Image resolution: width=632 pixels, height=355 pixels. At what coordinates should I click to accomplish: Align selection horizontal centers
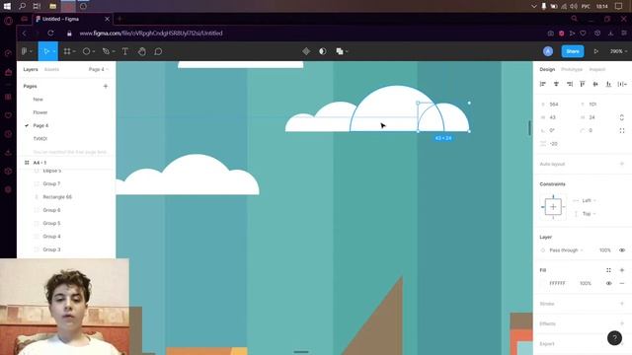[556, 84]
